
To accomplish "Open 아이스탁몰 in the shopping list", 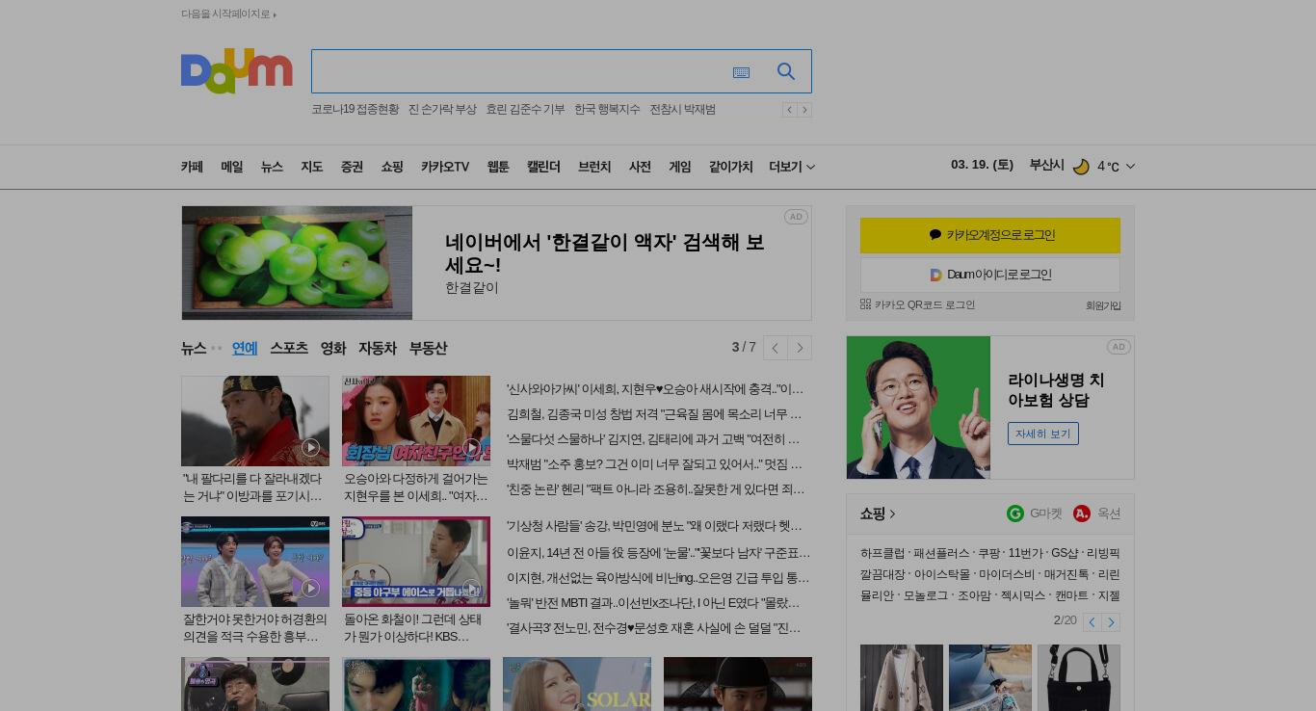I will point(942,575).
